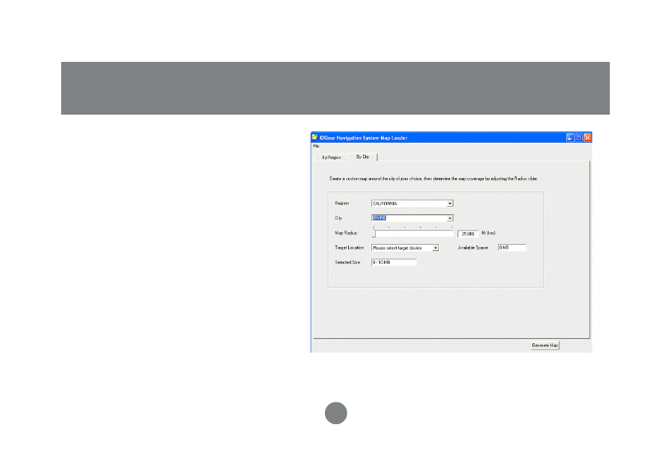Open the Target Location device dropdown
Screen dimensions: 671x467
(x=405, y=248)
